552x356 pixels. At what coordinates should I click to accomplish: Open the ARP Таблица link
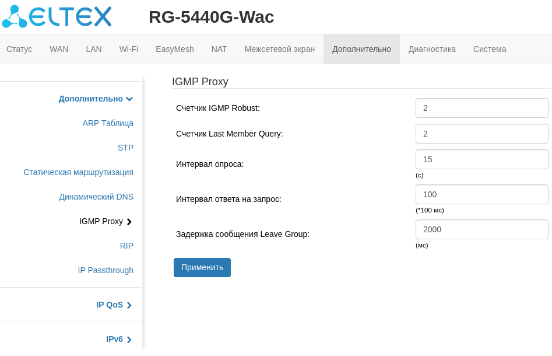coord(108,123)
